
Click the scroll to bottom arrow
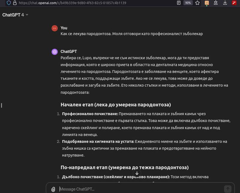(137, 173)
